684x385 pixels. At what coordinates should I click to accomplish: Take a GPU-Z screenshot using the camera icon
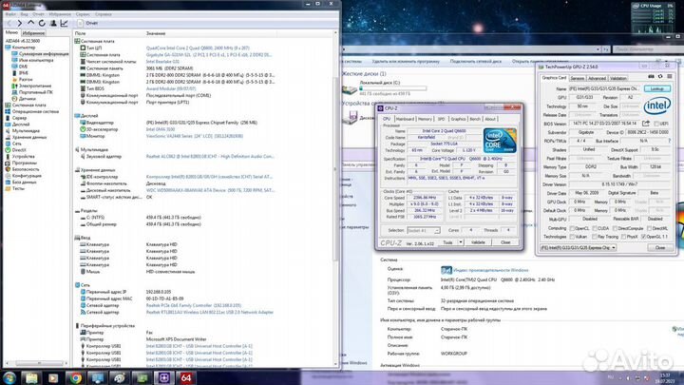652,77
